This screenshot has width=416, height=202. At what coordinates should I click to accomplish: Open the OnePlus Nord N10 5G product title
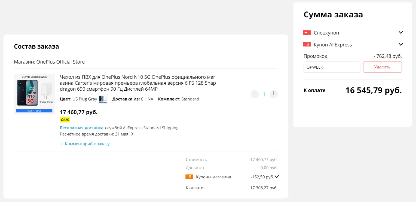[138, 83]
